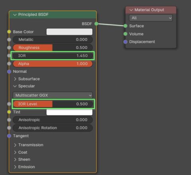Click the Tangent label
This screenshot has height=175, width=191.
[x=21, y=136]
